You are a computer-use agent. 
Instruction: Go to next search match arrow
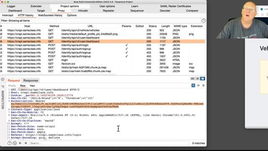[26, 143]
